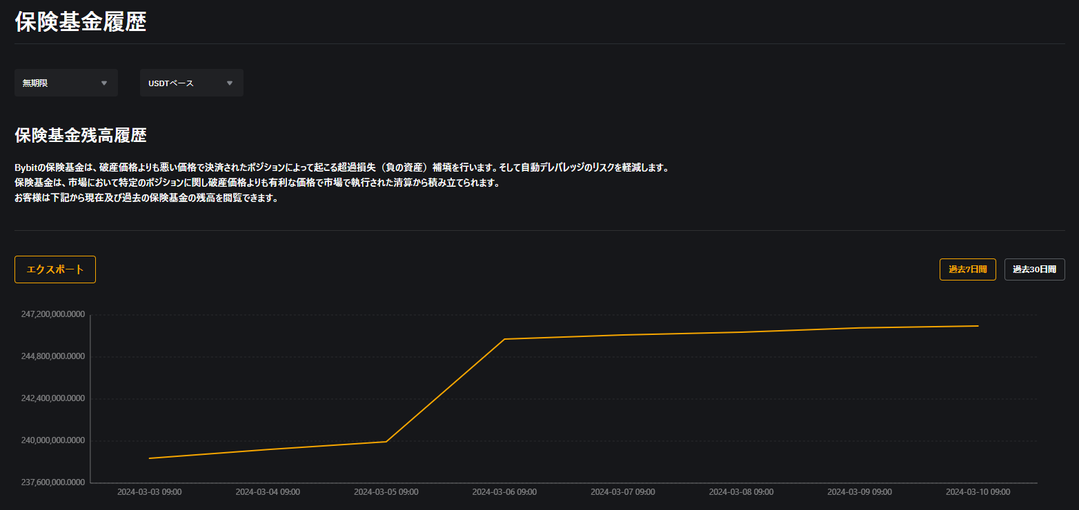Click y-axis label 237,600,000.0000
Screen dimensions: 1079x510
pyautogui.click(x=53, y=482)
